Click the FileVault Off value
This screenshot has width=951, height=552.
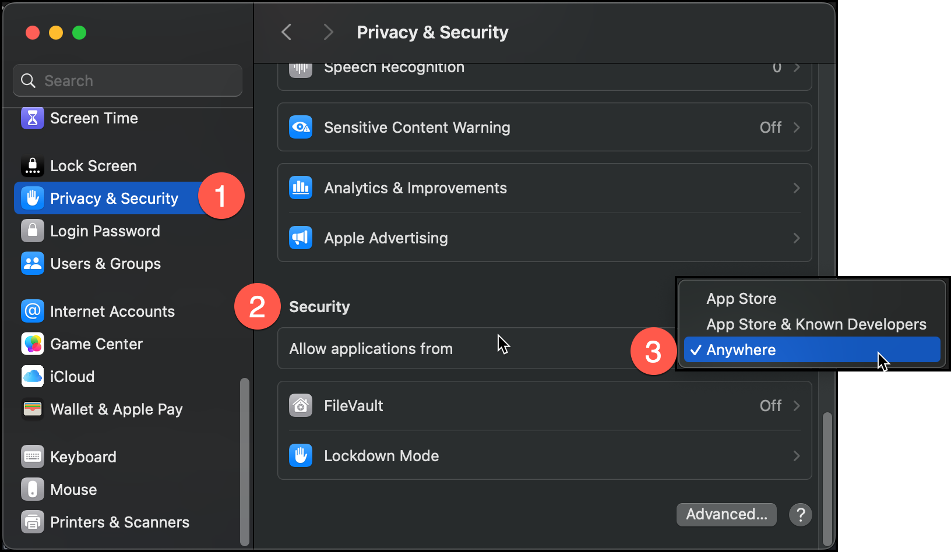[x=770, y=406]
